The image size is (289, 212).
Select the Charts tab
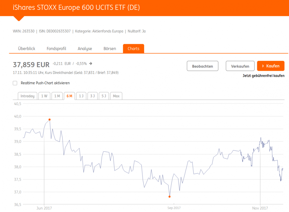pyautogui.click(x=134, y=49)
